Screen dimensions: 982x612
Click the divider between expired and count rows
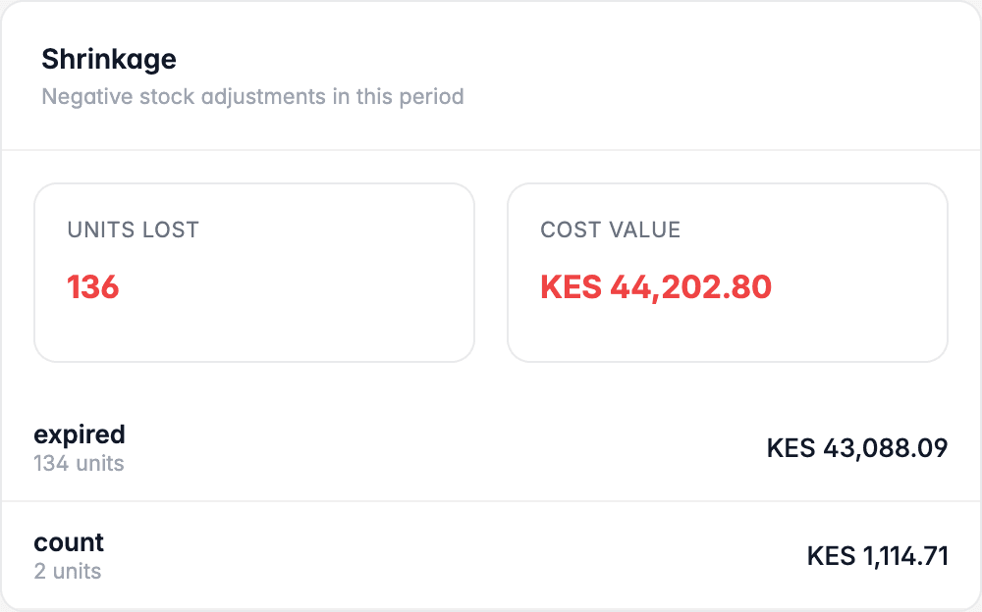[x=491, y=500]
